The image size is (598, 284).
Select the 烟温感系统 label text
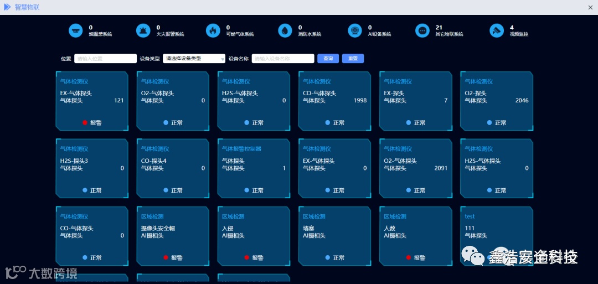100,34
